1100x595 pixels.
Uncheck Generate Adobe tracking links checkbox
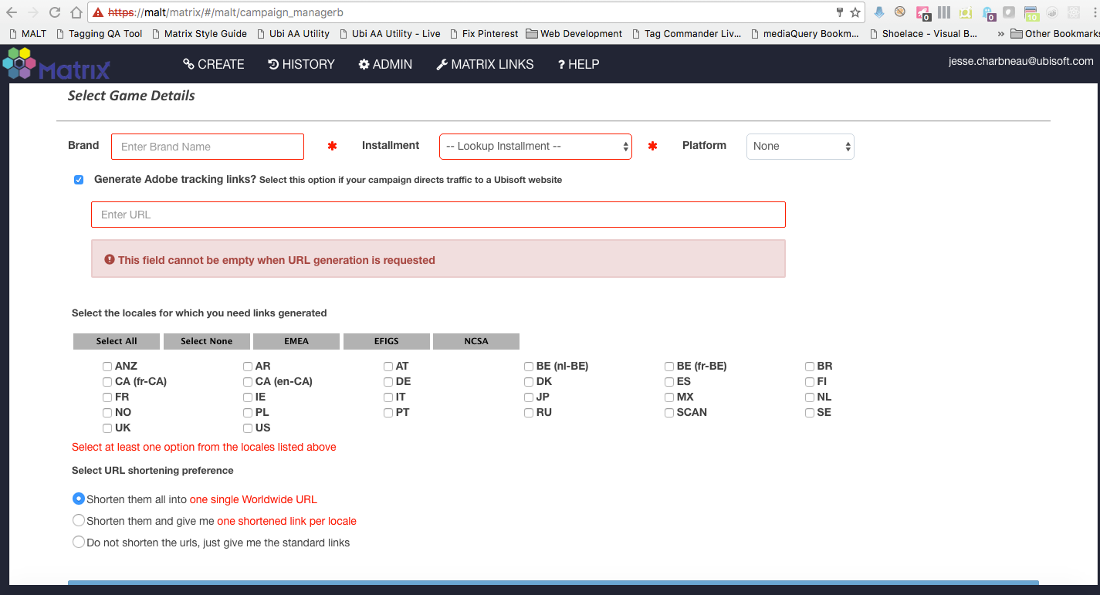coord(79,180)
